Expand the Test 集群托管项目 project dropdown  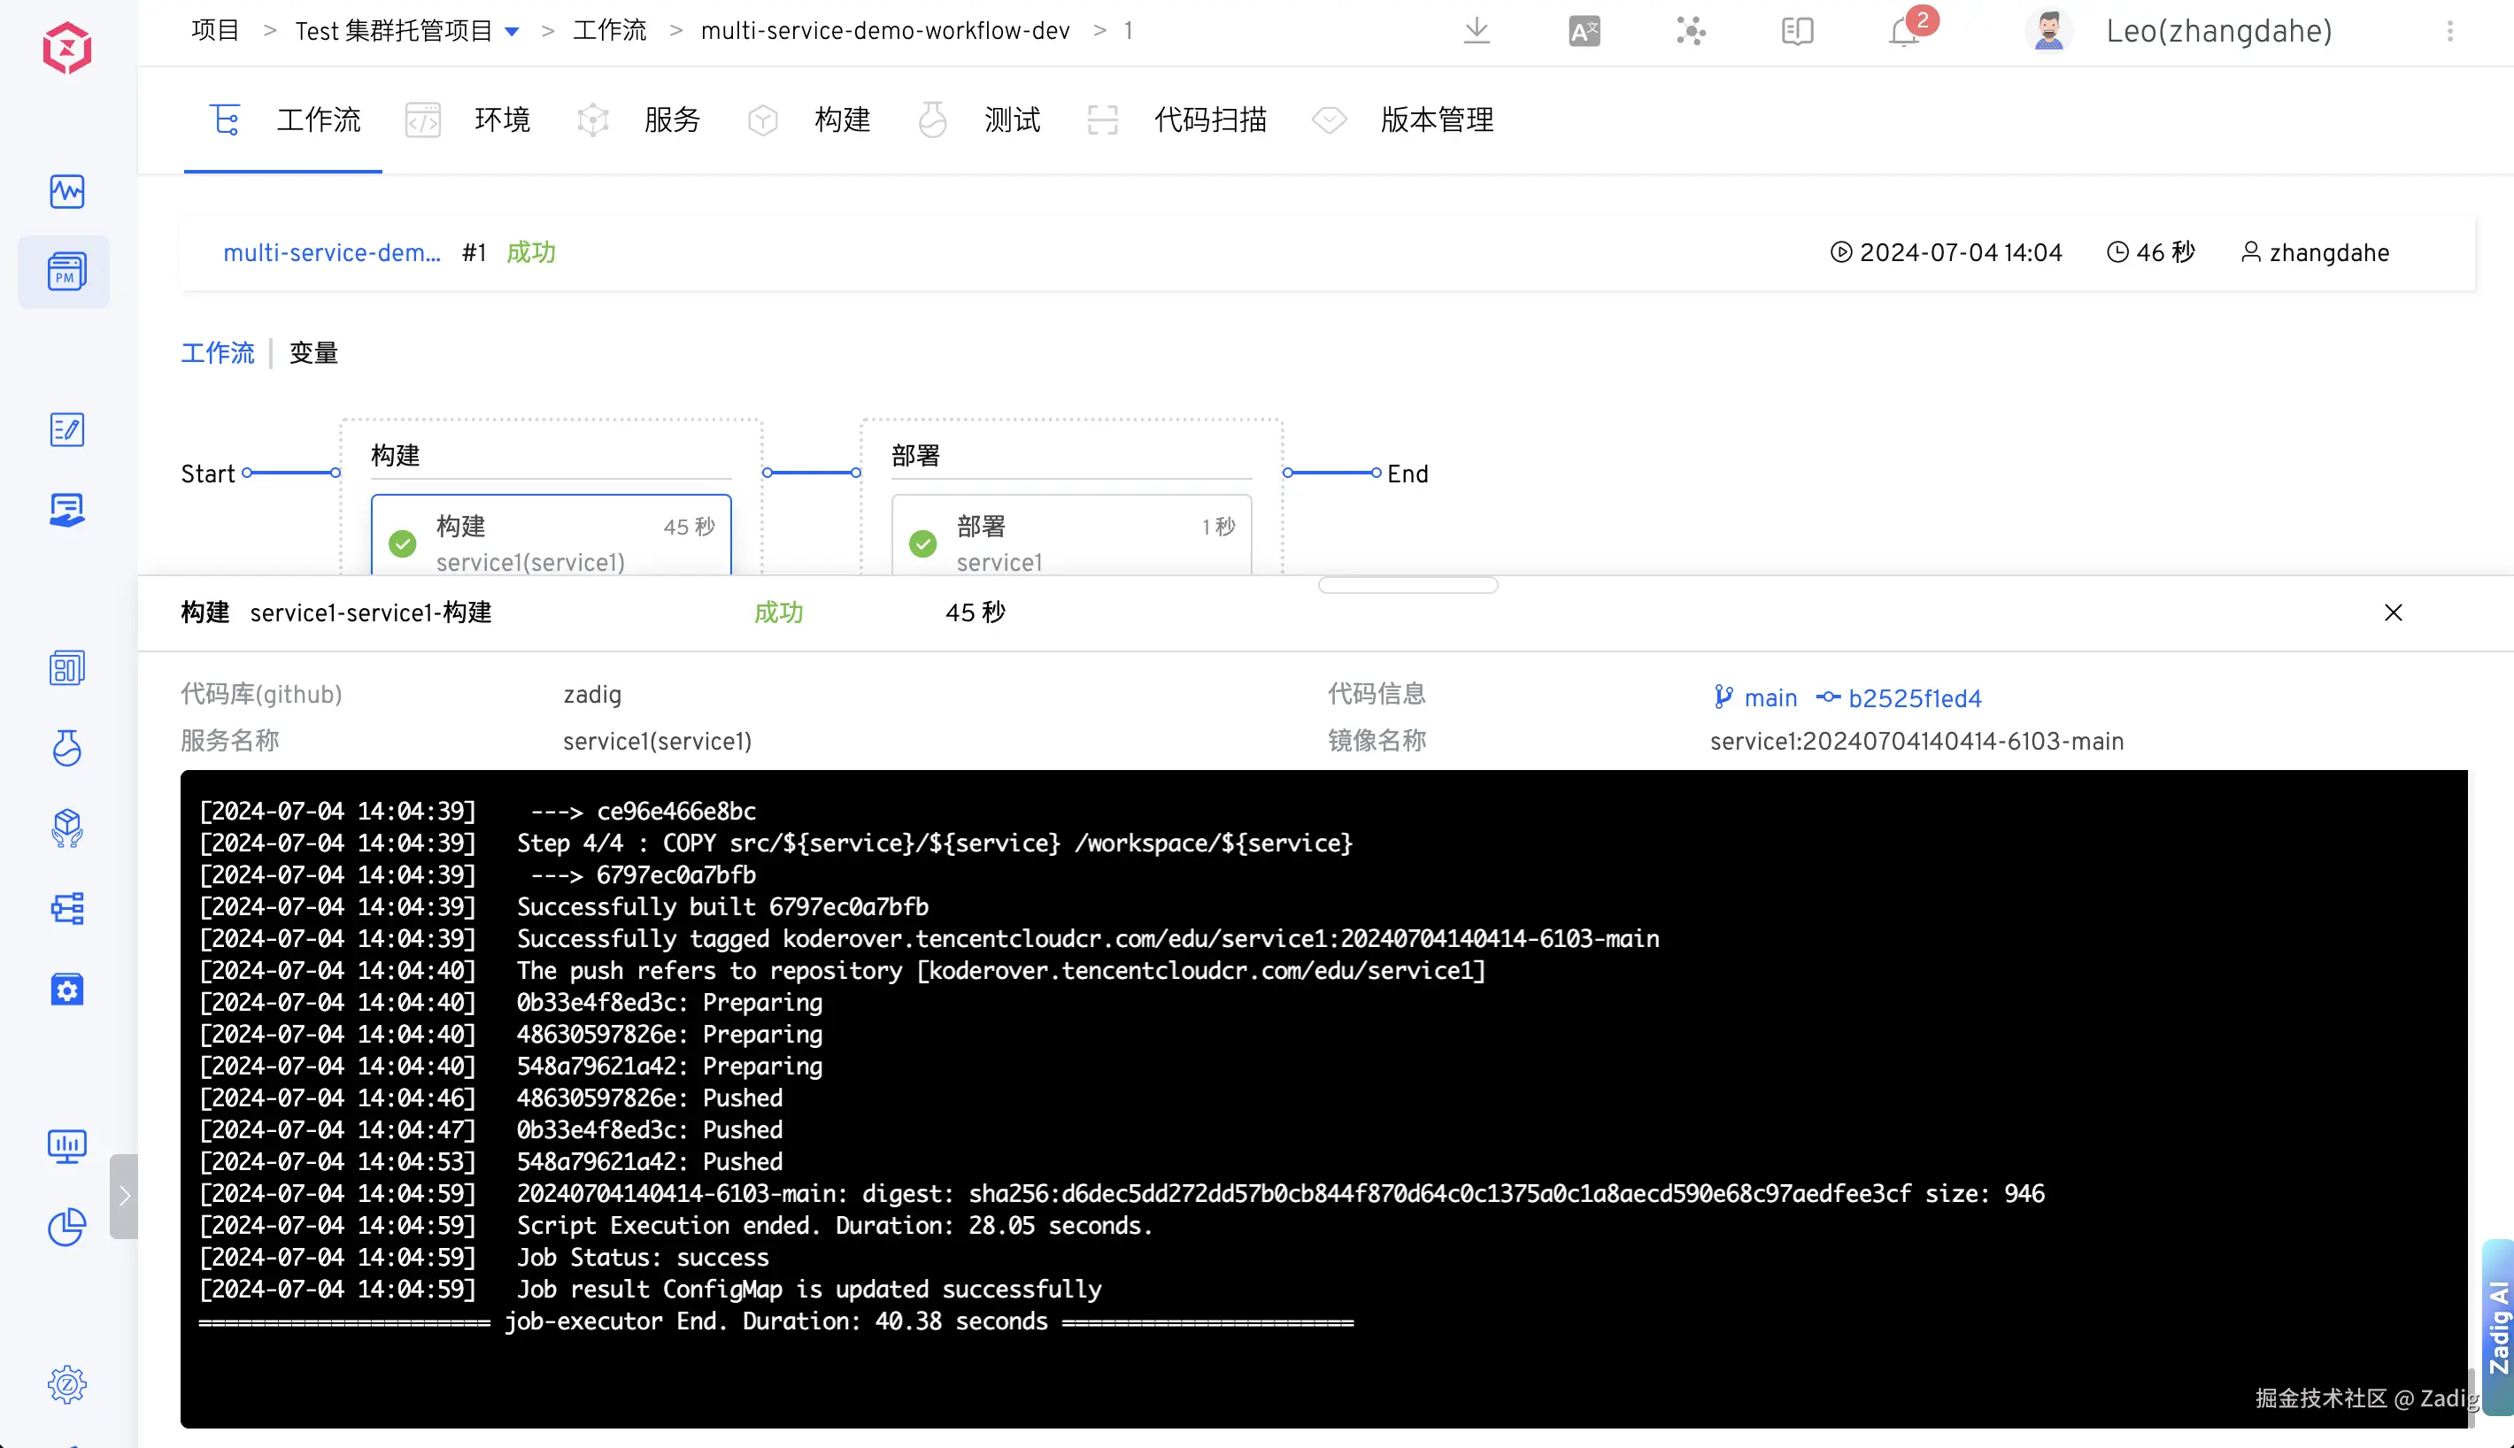pyautogui.click(x=513, y=32)
